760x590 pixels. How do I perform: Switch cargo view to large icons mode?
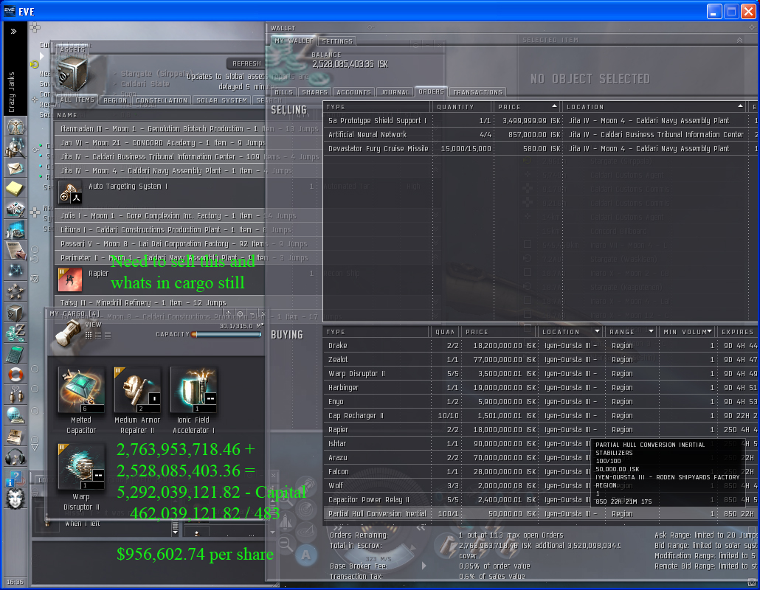89,335
